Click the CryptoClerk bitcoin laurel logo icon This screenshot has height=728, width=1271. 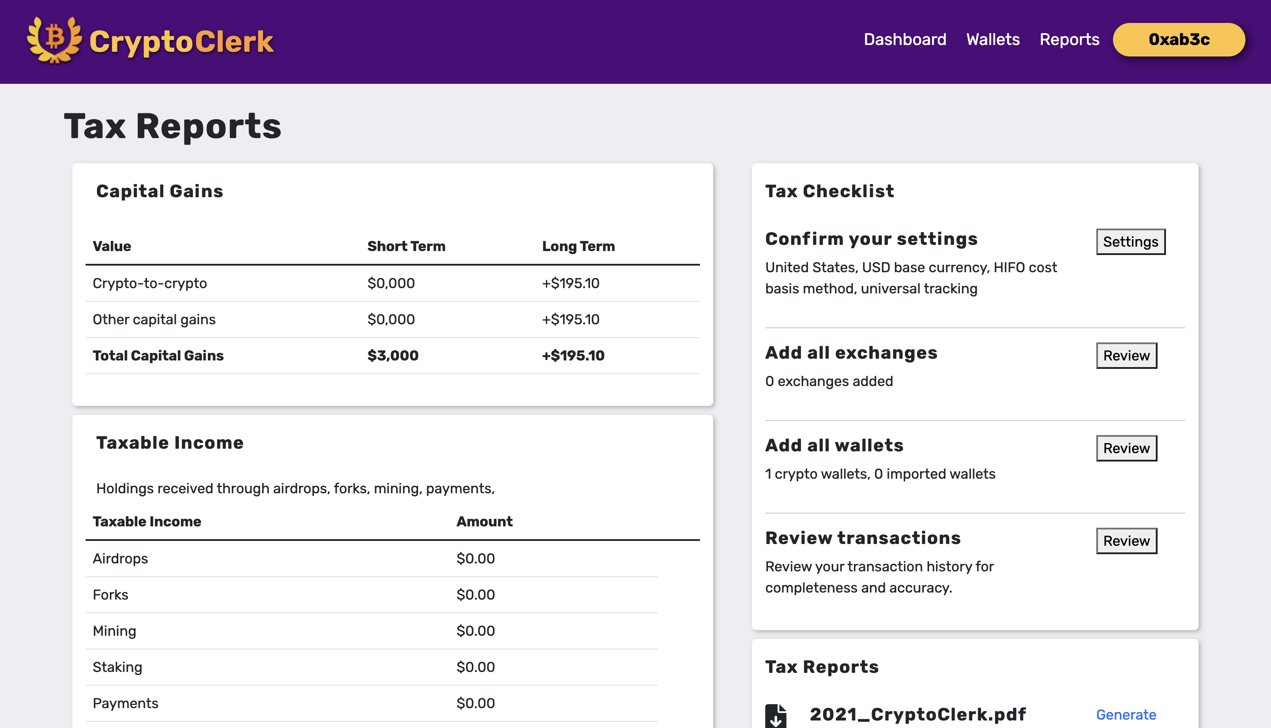pyautogui.click(x=54, y=40)
